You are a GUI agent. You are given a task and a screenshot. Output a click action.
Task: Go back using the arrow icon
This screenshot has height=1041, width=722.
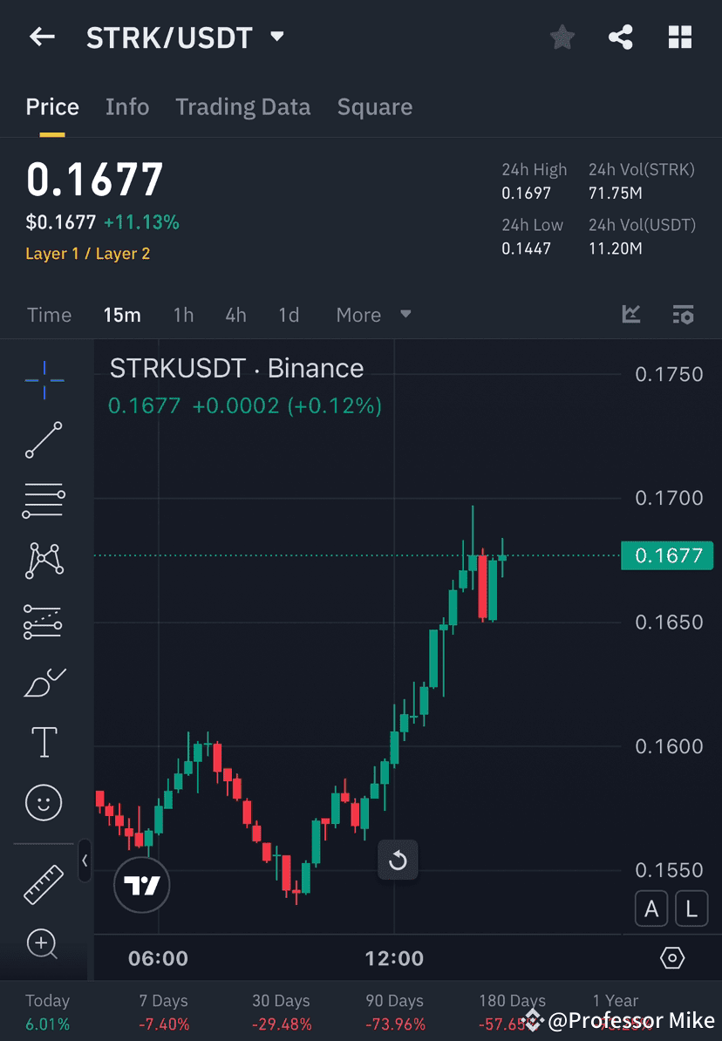point(42,37)
